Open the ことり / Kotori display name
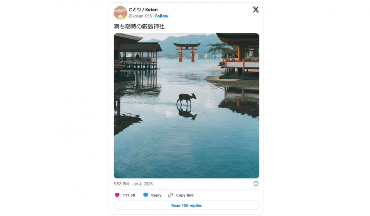The width and height of the screenshot is (370, 216). 143,10
